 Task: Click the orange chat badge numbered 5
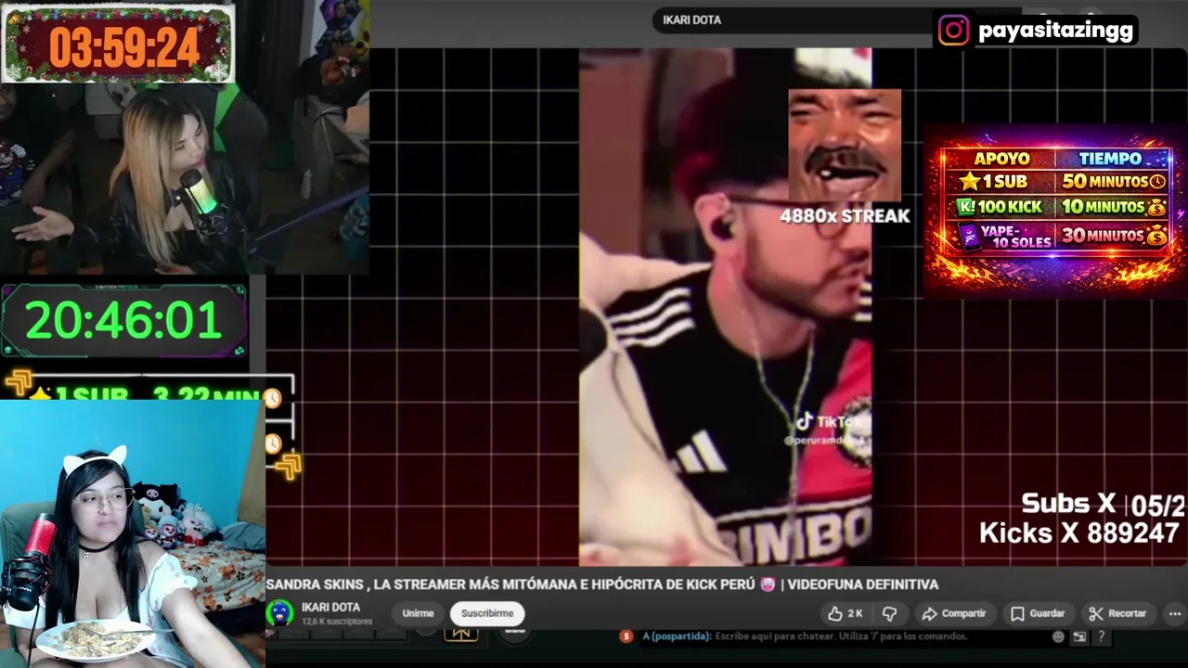coord(626,636)
